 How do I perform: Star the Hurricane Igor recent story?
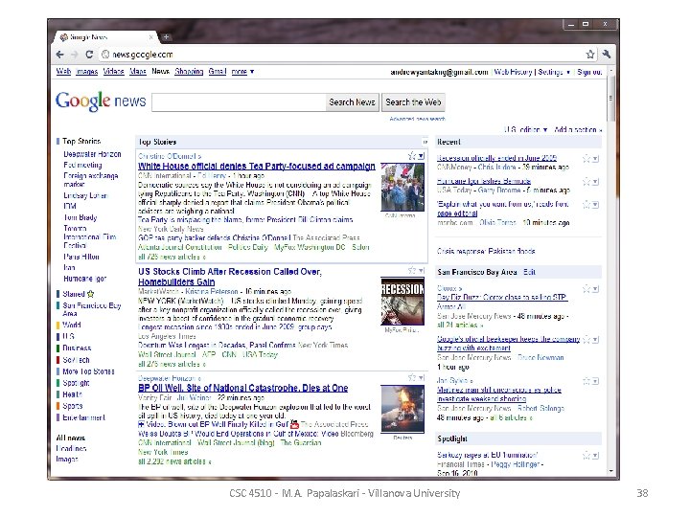pyautogui.click(x=586, y=181)
